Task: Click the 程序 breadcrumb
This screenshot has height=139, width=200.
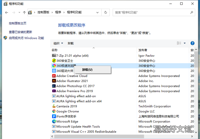Action: [58, 12]
